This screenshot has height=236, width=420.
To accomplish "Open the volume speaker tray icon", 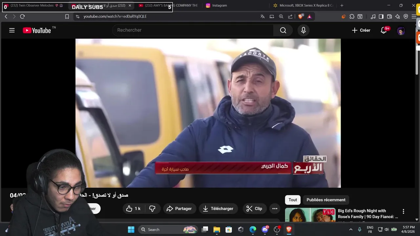I will pos(387,229).
